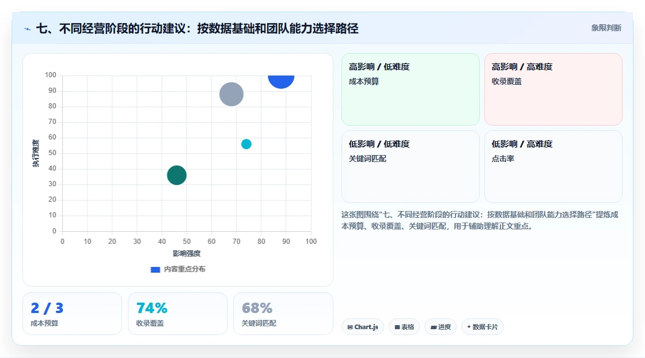Select the 低影响 / 高难度 quadrant card
The height and width of the screenshot is (358, 645).
pyautogui.click(x=553, y=167)
